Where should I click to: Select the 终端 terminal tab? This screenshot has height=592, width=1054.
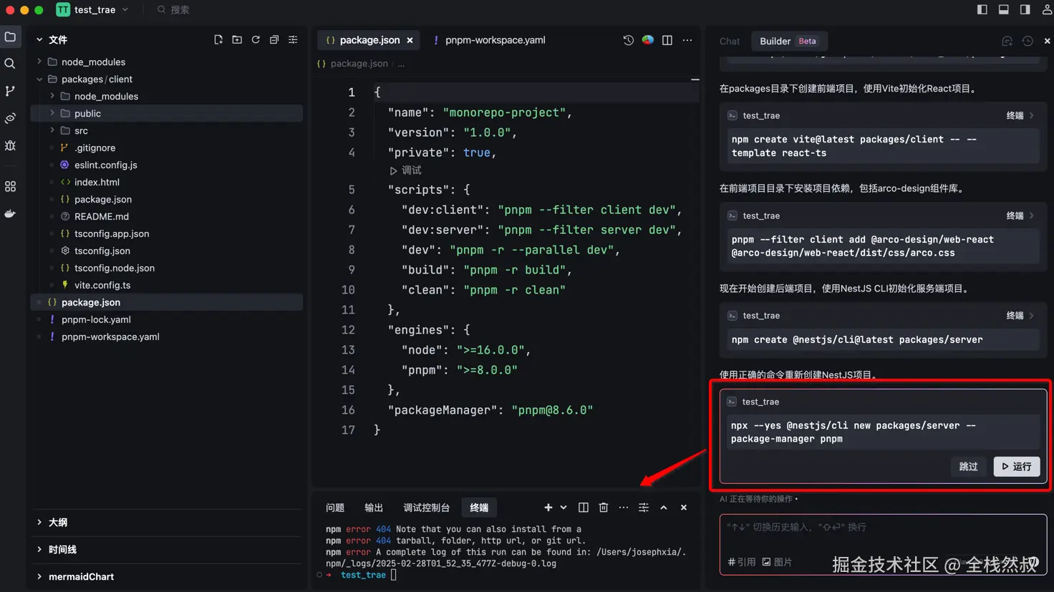479,508
